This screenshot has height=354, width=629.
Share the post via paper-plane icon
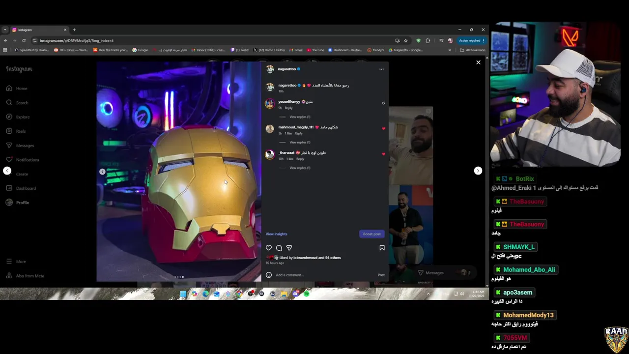(x=289, y=248)
